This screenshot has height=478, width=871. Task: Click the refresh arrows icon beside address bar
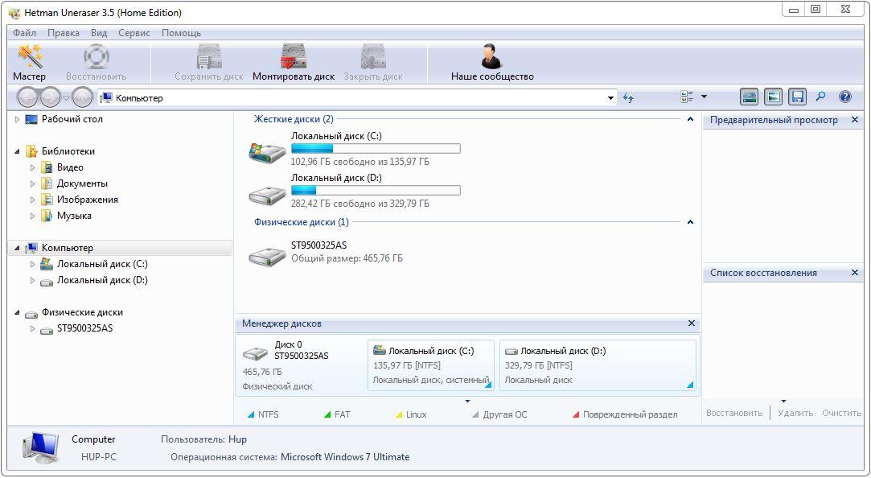(628, 98)
